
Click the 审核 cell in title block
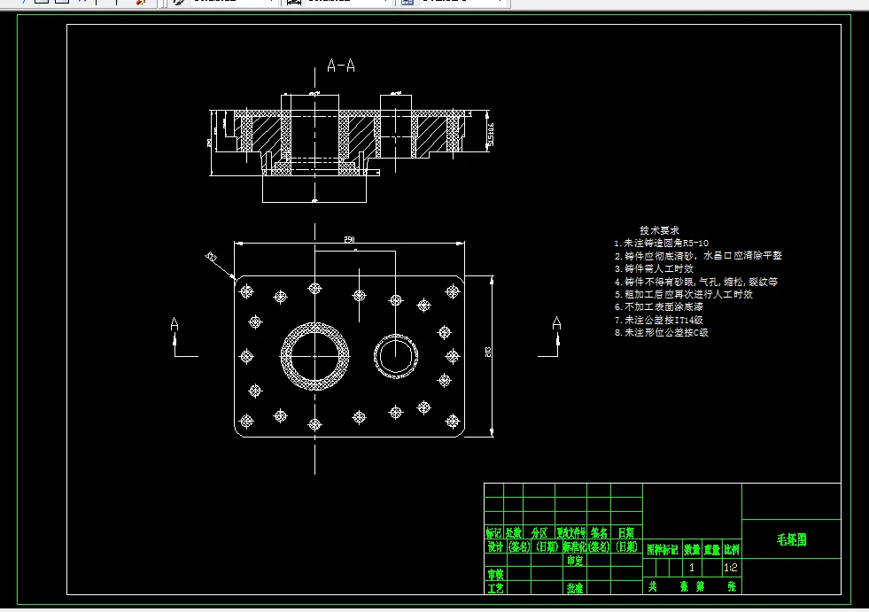click(495, 574)
